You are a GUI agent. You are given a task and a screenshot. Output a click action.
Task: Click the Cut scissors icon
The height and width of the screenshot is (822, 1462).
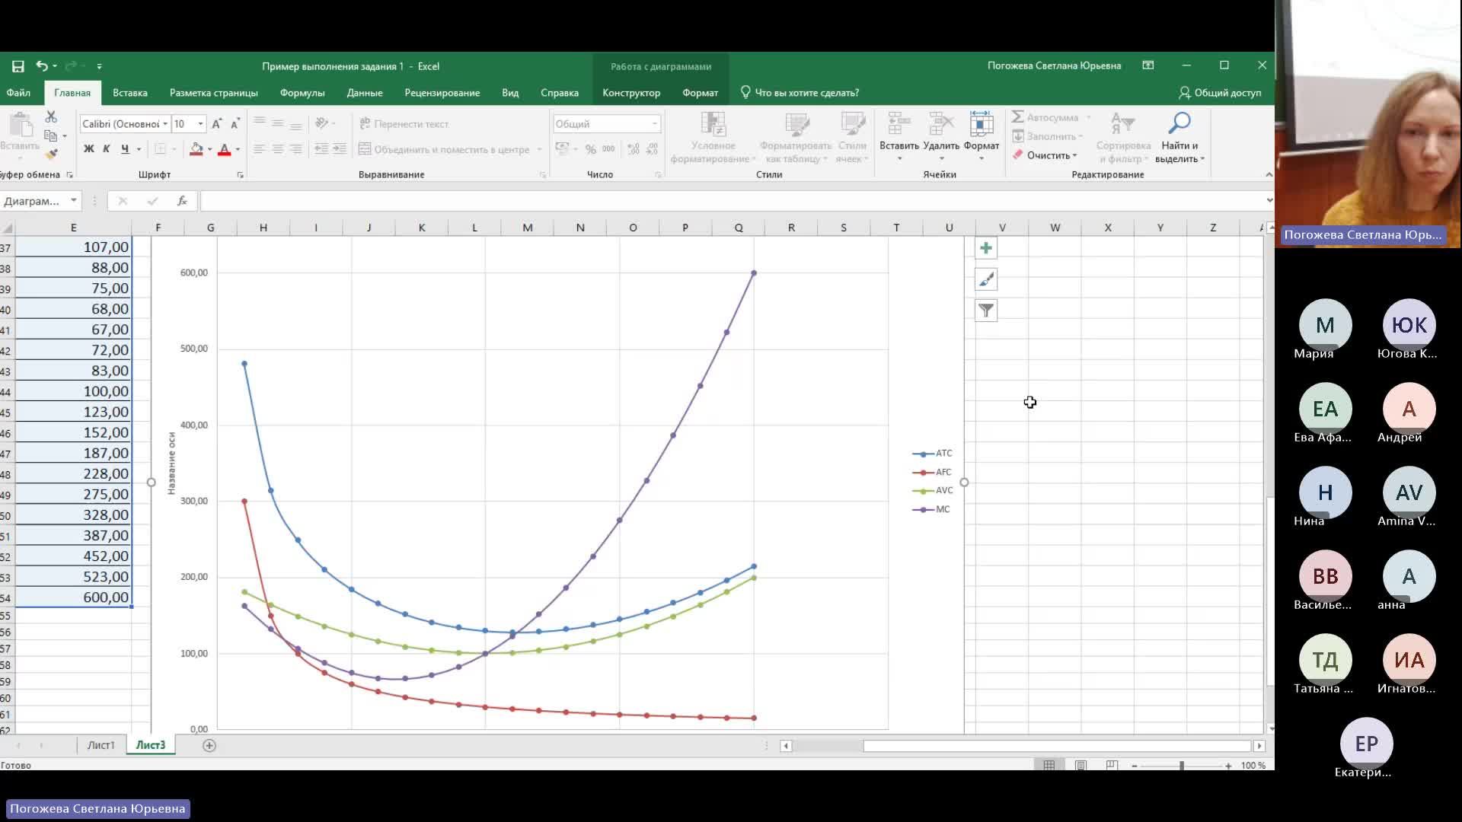[x=51, y=117]
